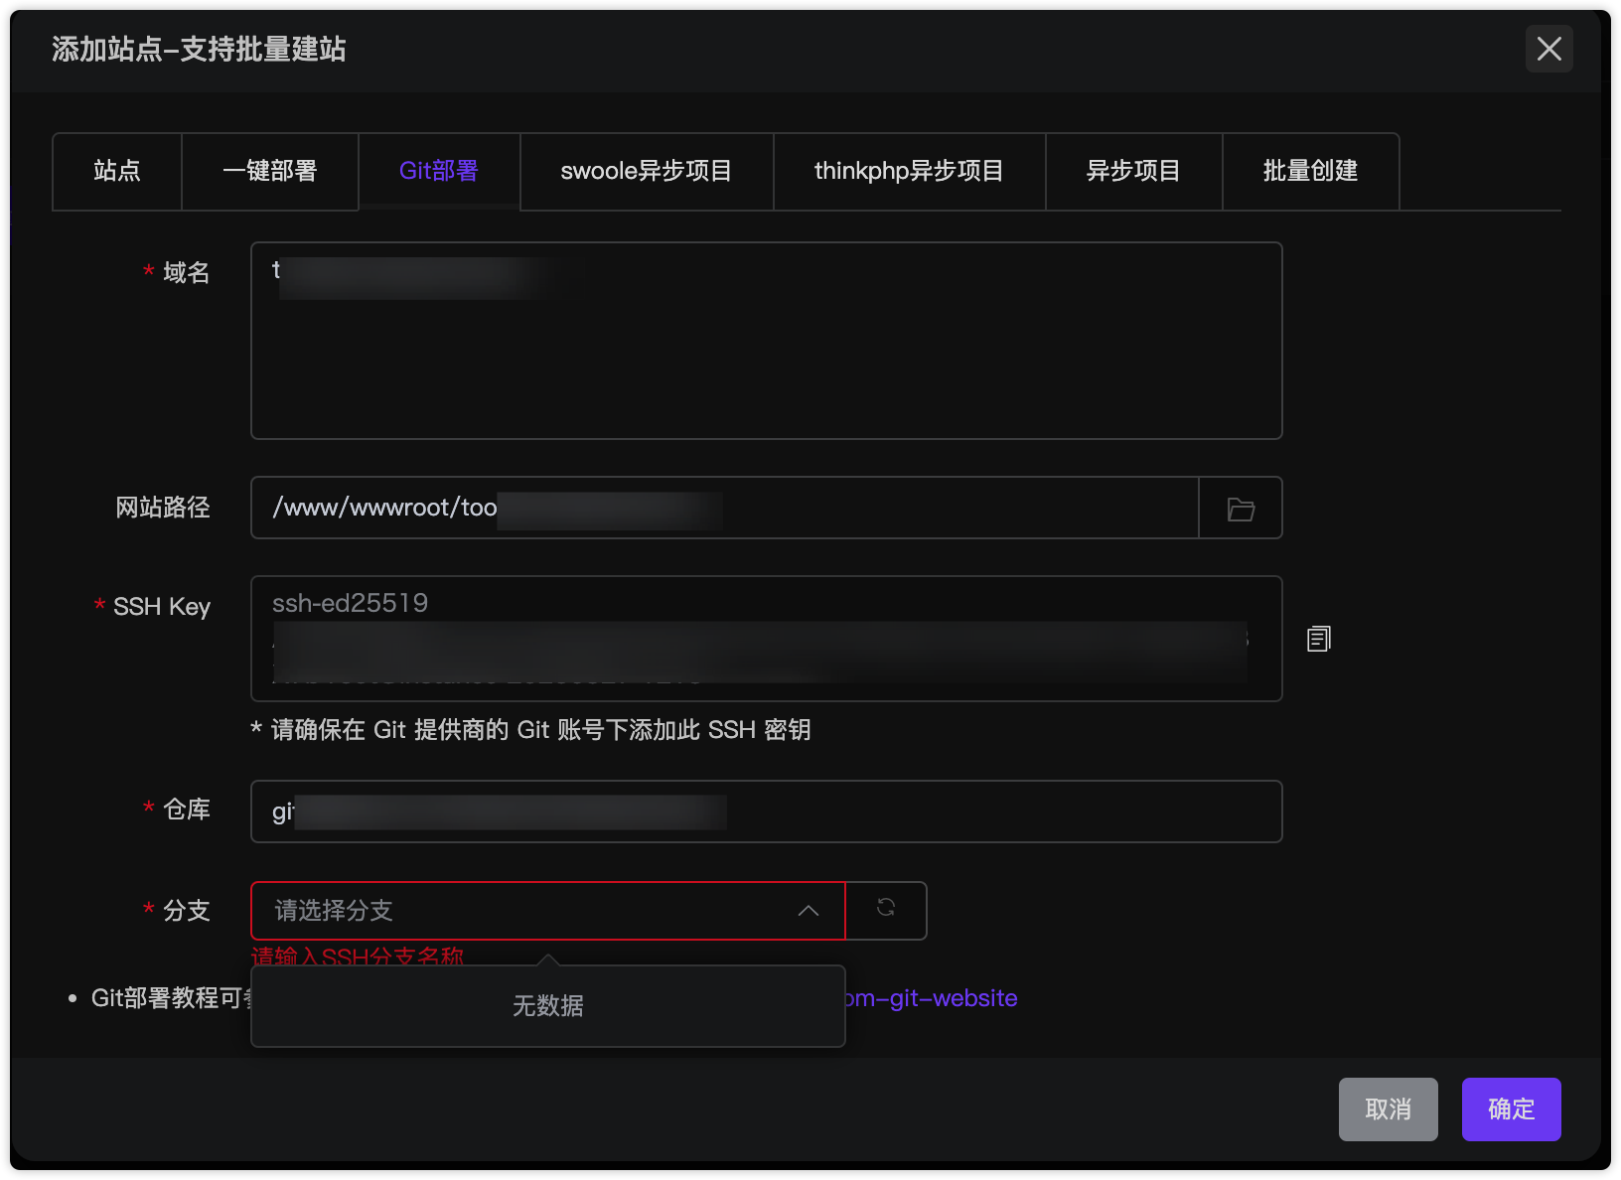Refresh the branch list
The width and height of the screenshot is (1621, 1180).
[886, 908]
